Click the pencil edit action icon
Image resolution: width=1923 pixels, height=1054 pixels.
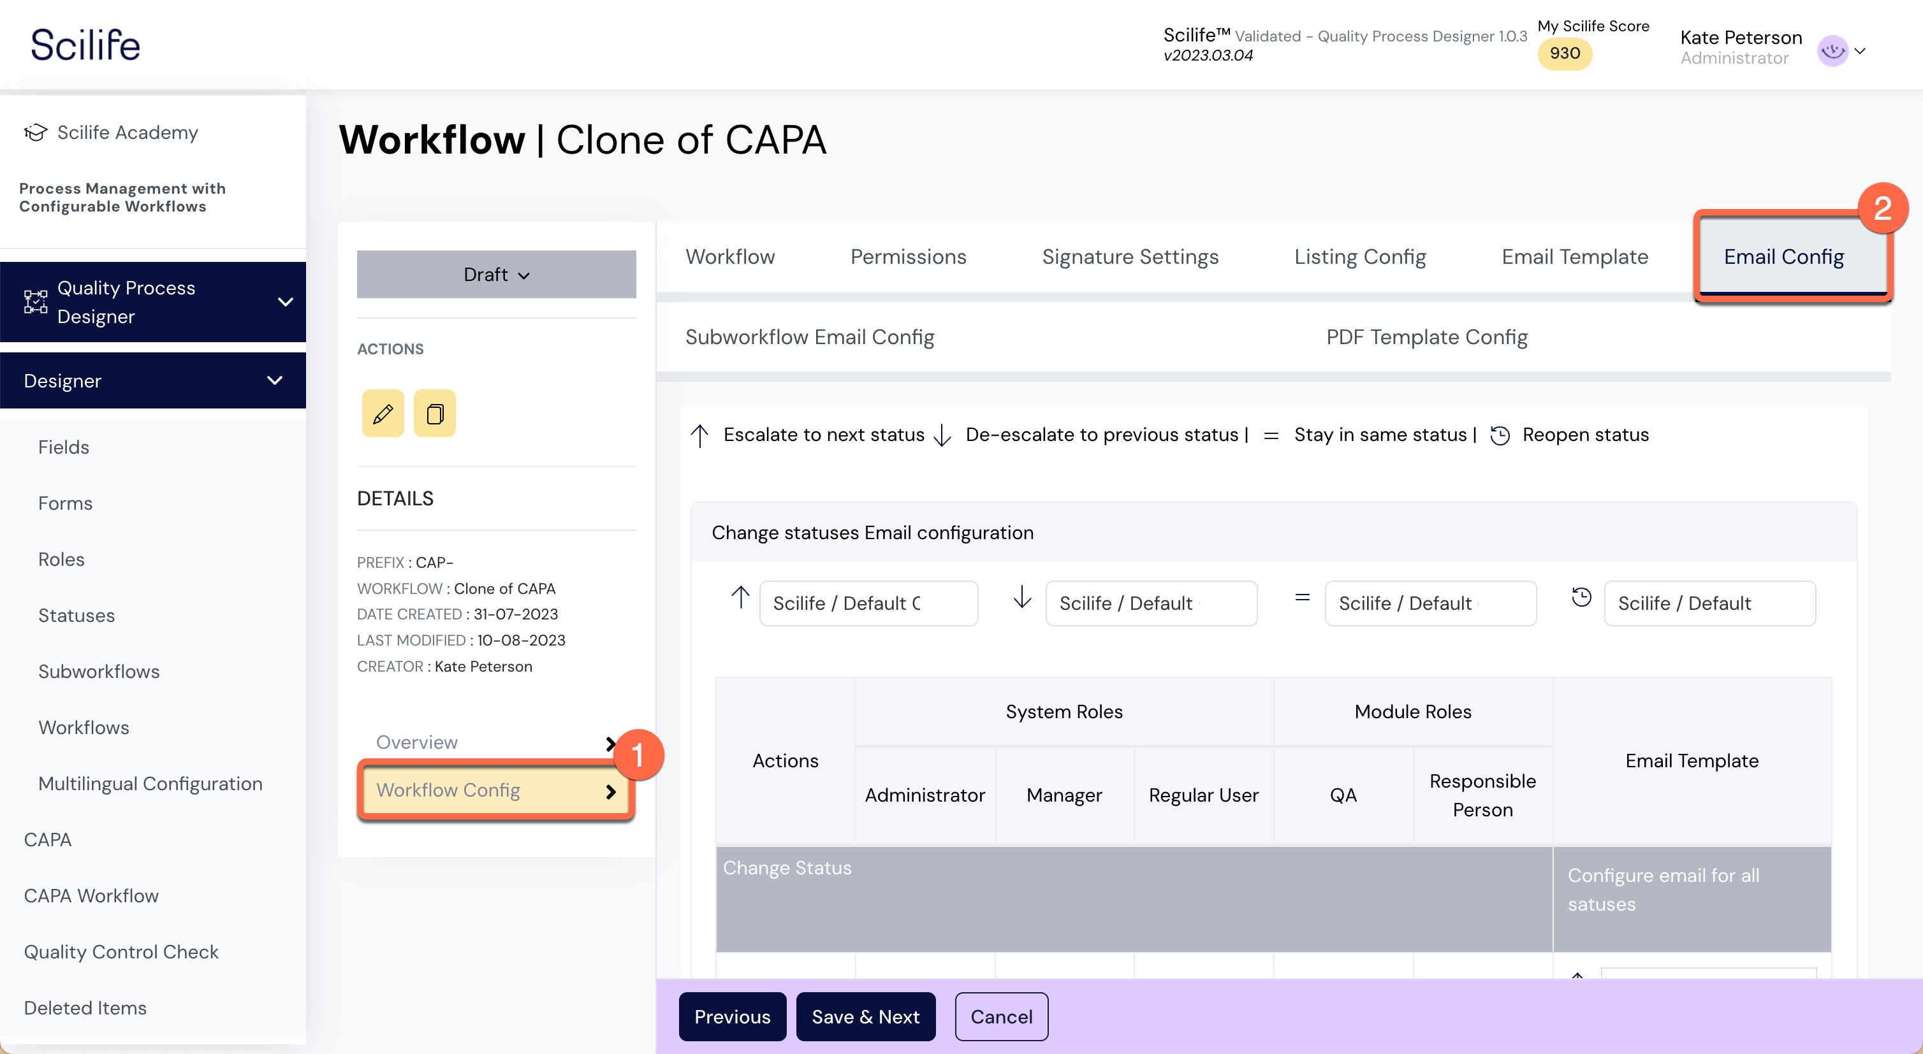(382, 413)
